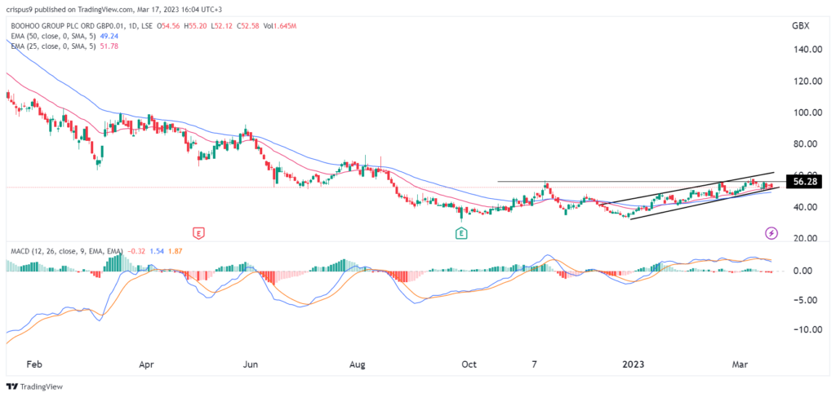
Task: Click the 2023 date label
Action: click(x=635, y=365)
